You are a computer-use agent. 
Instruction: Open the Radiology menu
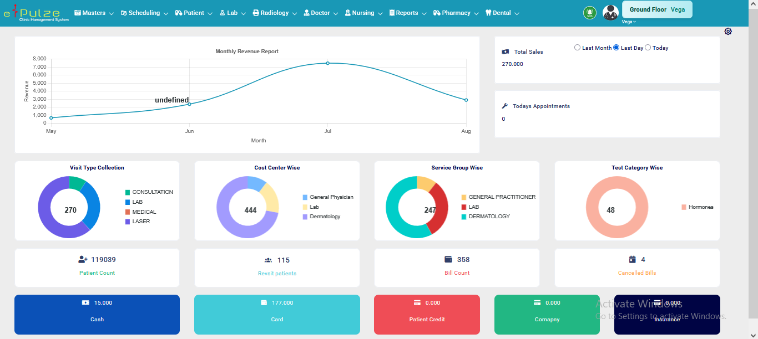click(x=274, y=13)
